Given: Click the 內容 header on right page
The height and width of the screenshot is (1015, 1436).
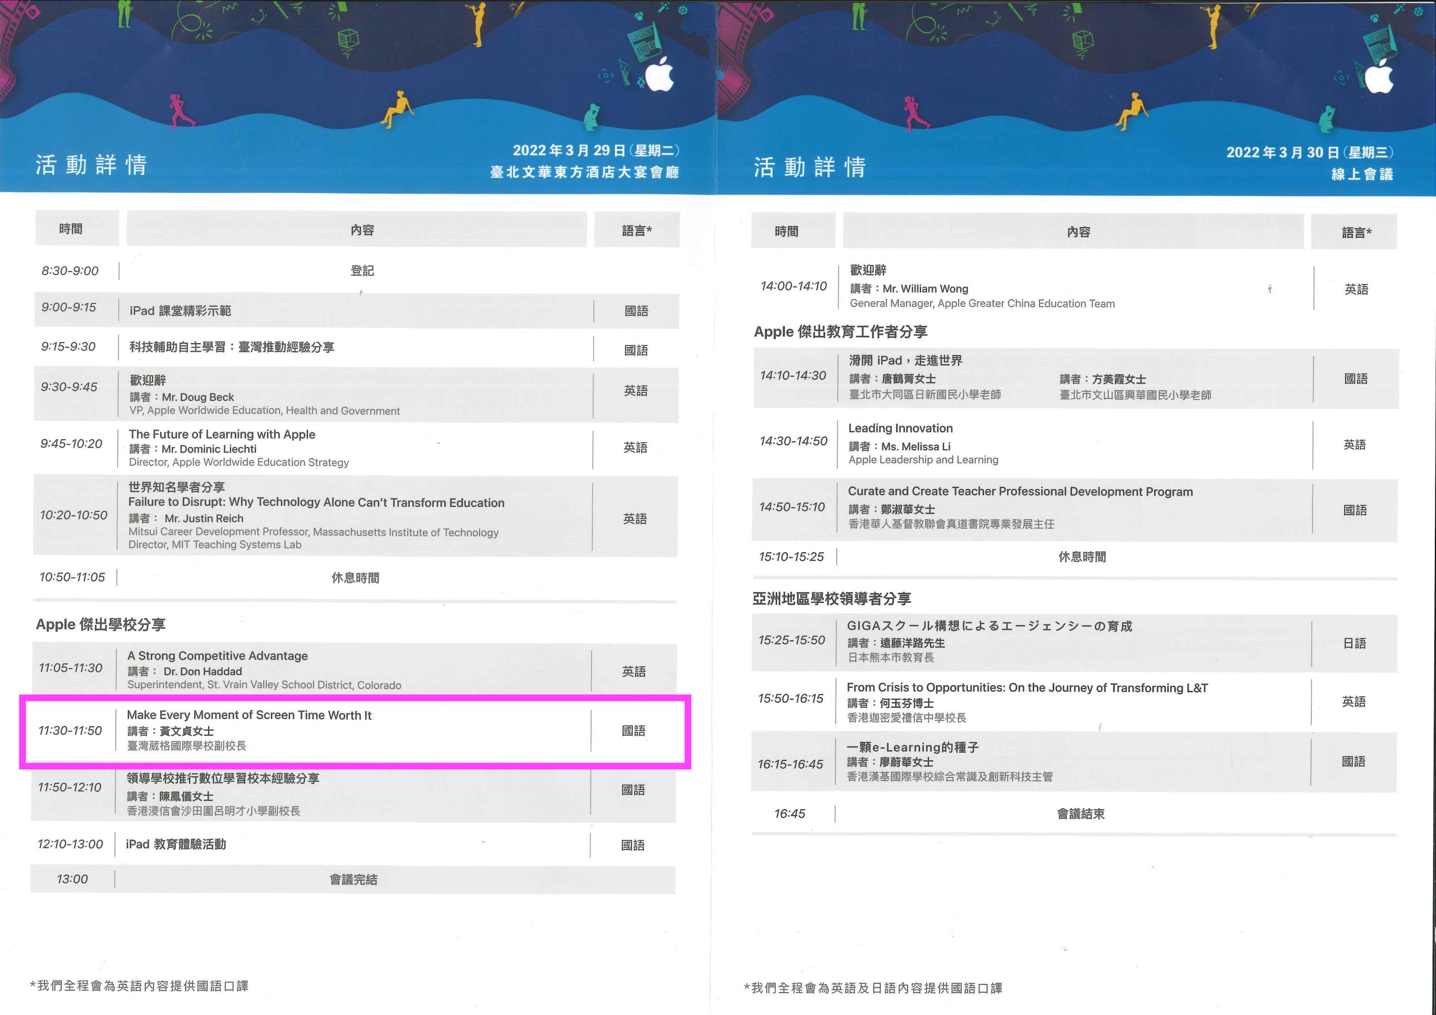Looking at the screenshot, I should [x=1078, y=232].
